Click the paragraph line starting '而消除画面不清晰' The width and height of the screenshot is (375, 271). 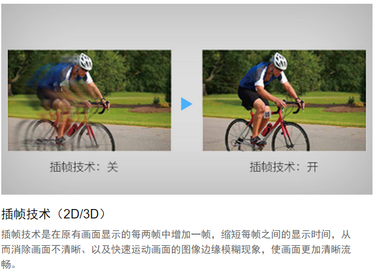pos(176,250)
